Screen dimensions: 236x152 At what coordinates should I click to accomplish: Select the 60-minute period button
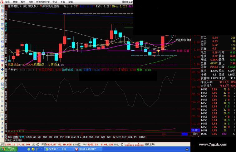point(2,106)
